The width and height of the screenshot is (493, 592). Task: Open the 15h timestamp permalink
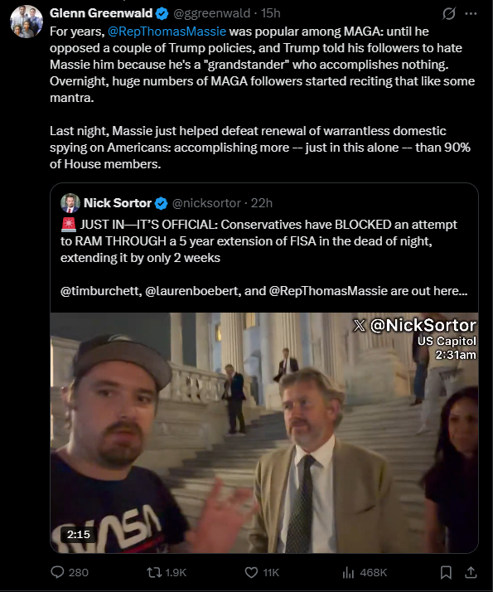click(270, 13)
